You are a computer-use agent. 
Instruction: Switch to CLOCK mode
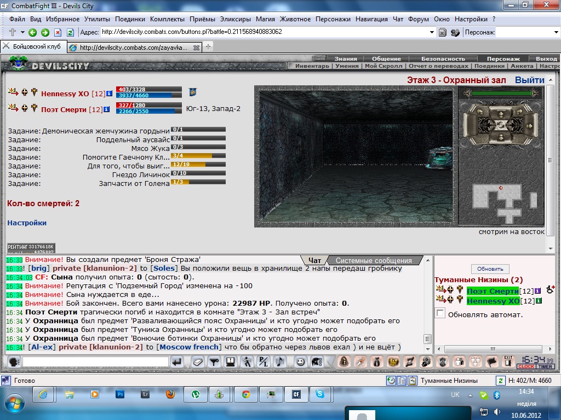coord(526,366)
